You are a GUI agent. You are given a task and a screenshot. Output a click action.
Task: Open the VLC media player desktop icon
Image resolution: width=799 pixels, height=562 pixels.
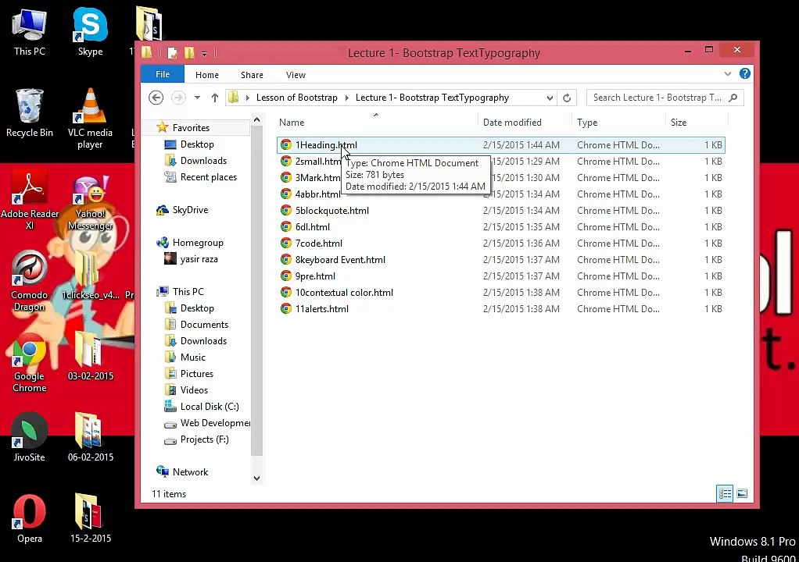pos(90,118)
